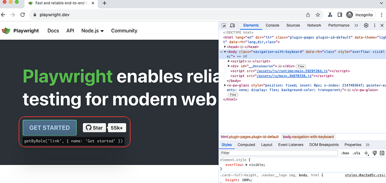386x183 pixels.
Task: Open a new browser tab
Action: (x=105, y=3)
